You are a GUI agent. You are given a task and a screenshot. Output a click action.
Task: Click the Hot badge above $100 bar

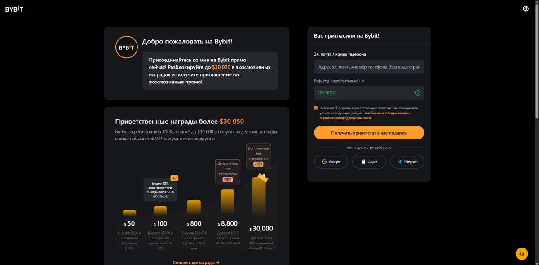tap(174, 178)
